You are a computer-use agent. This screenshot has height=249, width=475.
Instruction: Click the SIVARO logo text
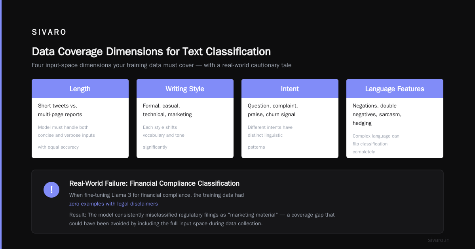pyautogui.click(x=49, y=32)
